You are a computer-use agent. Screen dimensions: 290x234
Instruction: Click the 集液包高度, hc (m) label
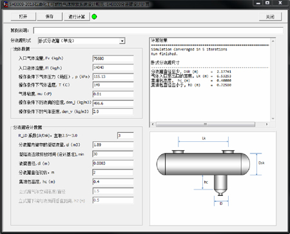coord(37,182)
